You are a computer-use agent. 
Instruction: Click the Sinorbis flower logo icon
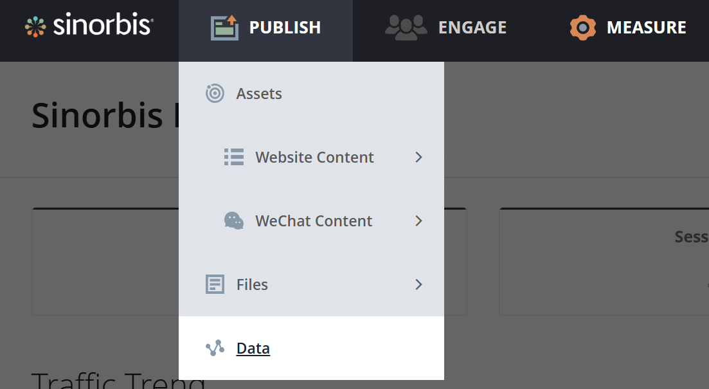coord(36,26)
